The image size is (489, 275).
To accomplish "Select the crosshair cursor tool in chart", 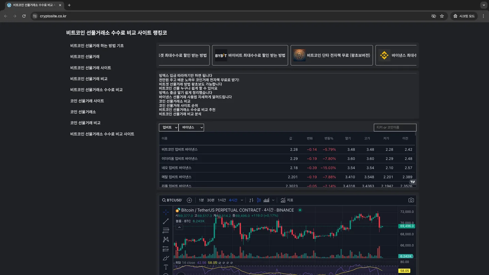I will 166,212.
